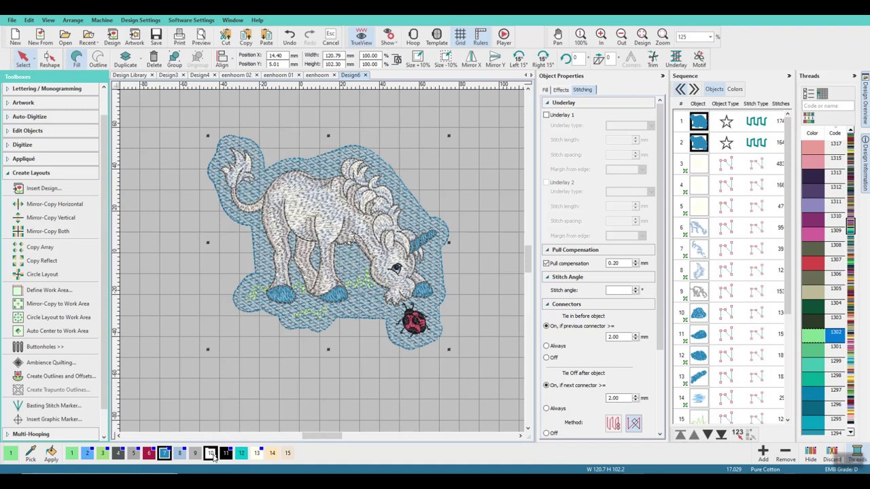870x489 pixels.
Task: Select Off under Tie in before object
Action: (x=546, y=357)
